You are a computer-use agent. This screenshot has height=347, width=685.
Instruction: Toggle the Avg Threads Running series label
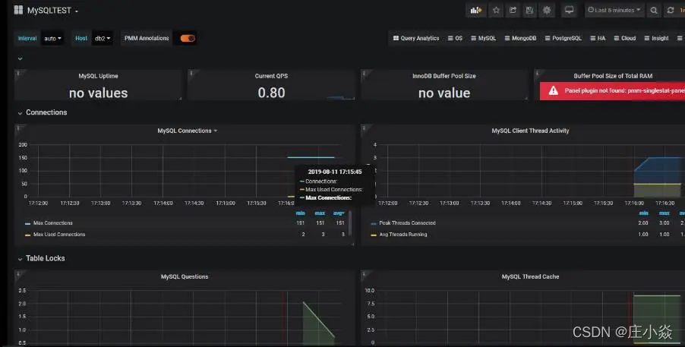click(x=402, y=235)
